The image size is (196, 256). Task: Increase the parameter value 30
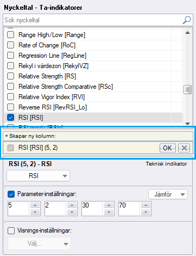coord(109,205)
